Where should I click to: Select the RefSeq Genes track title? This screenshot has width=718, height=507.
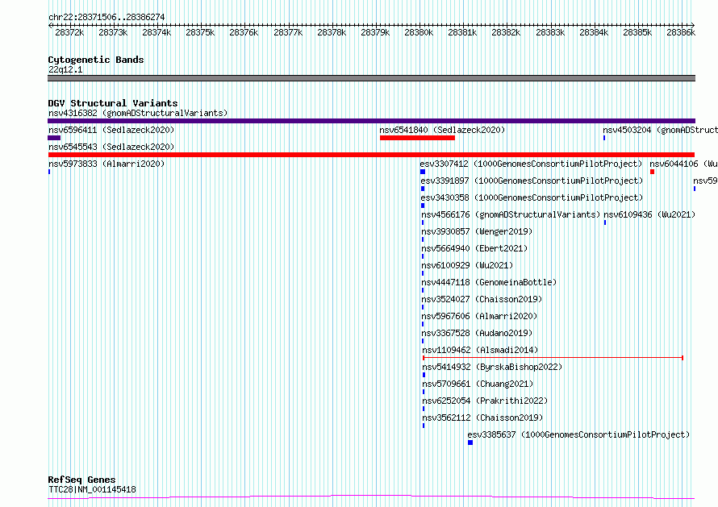click(81, 480)
